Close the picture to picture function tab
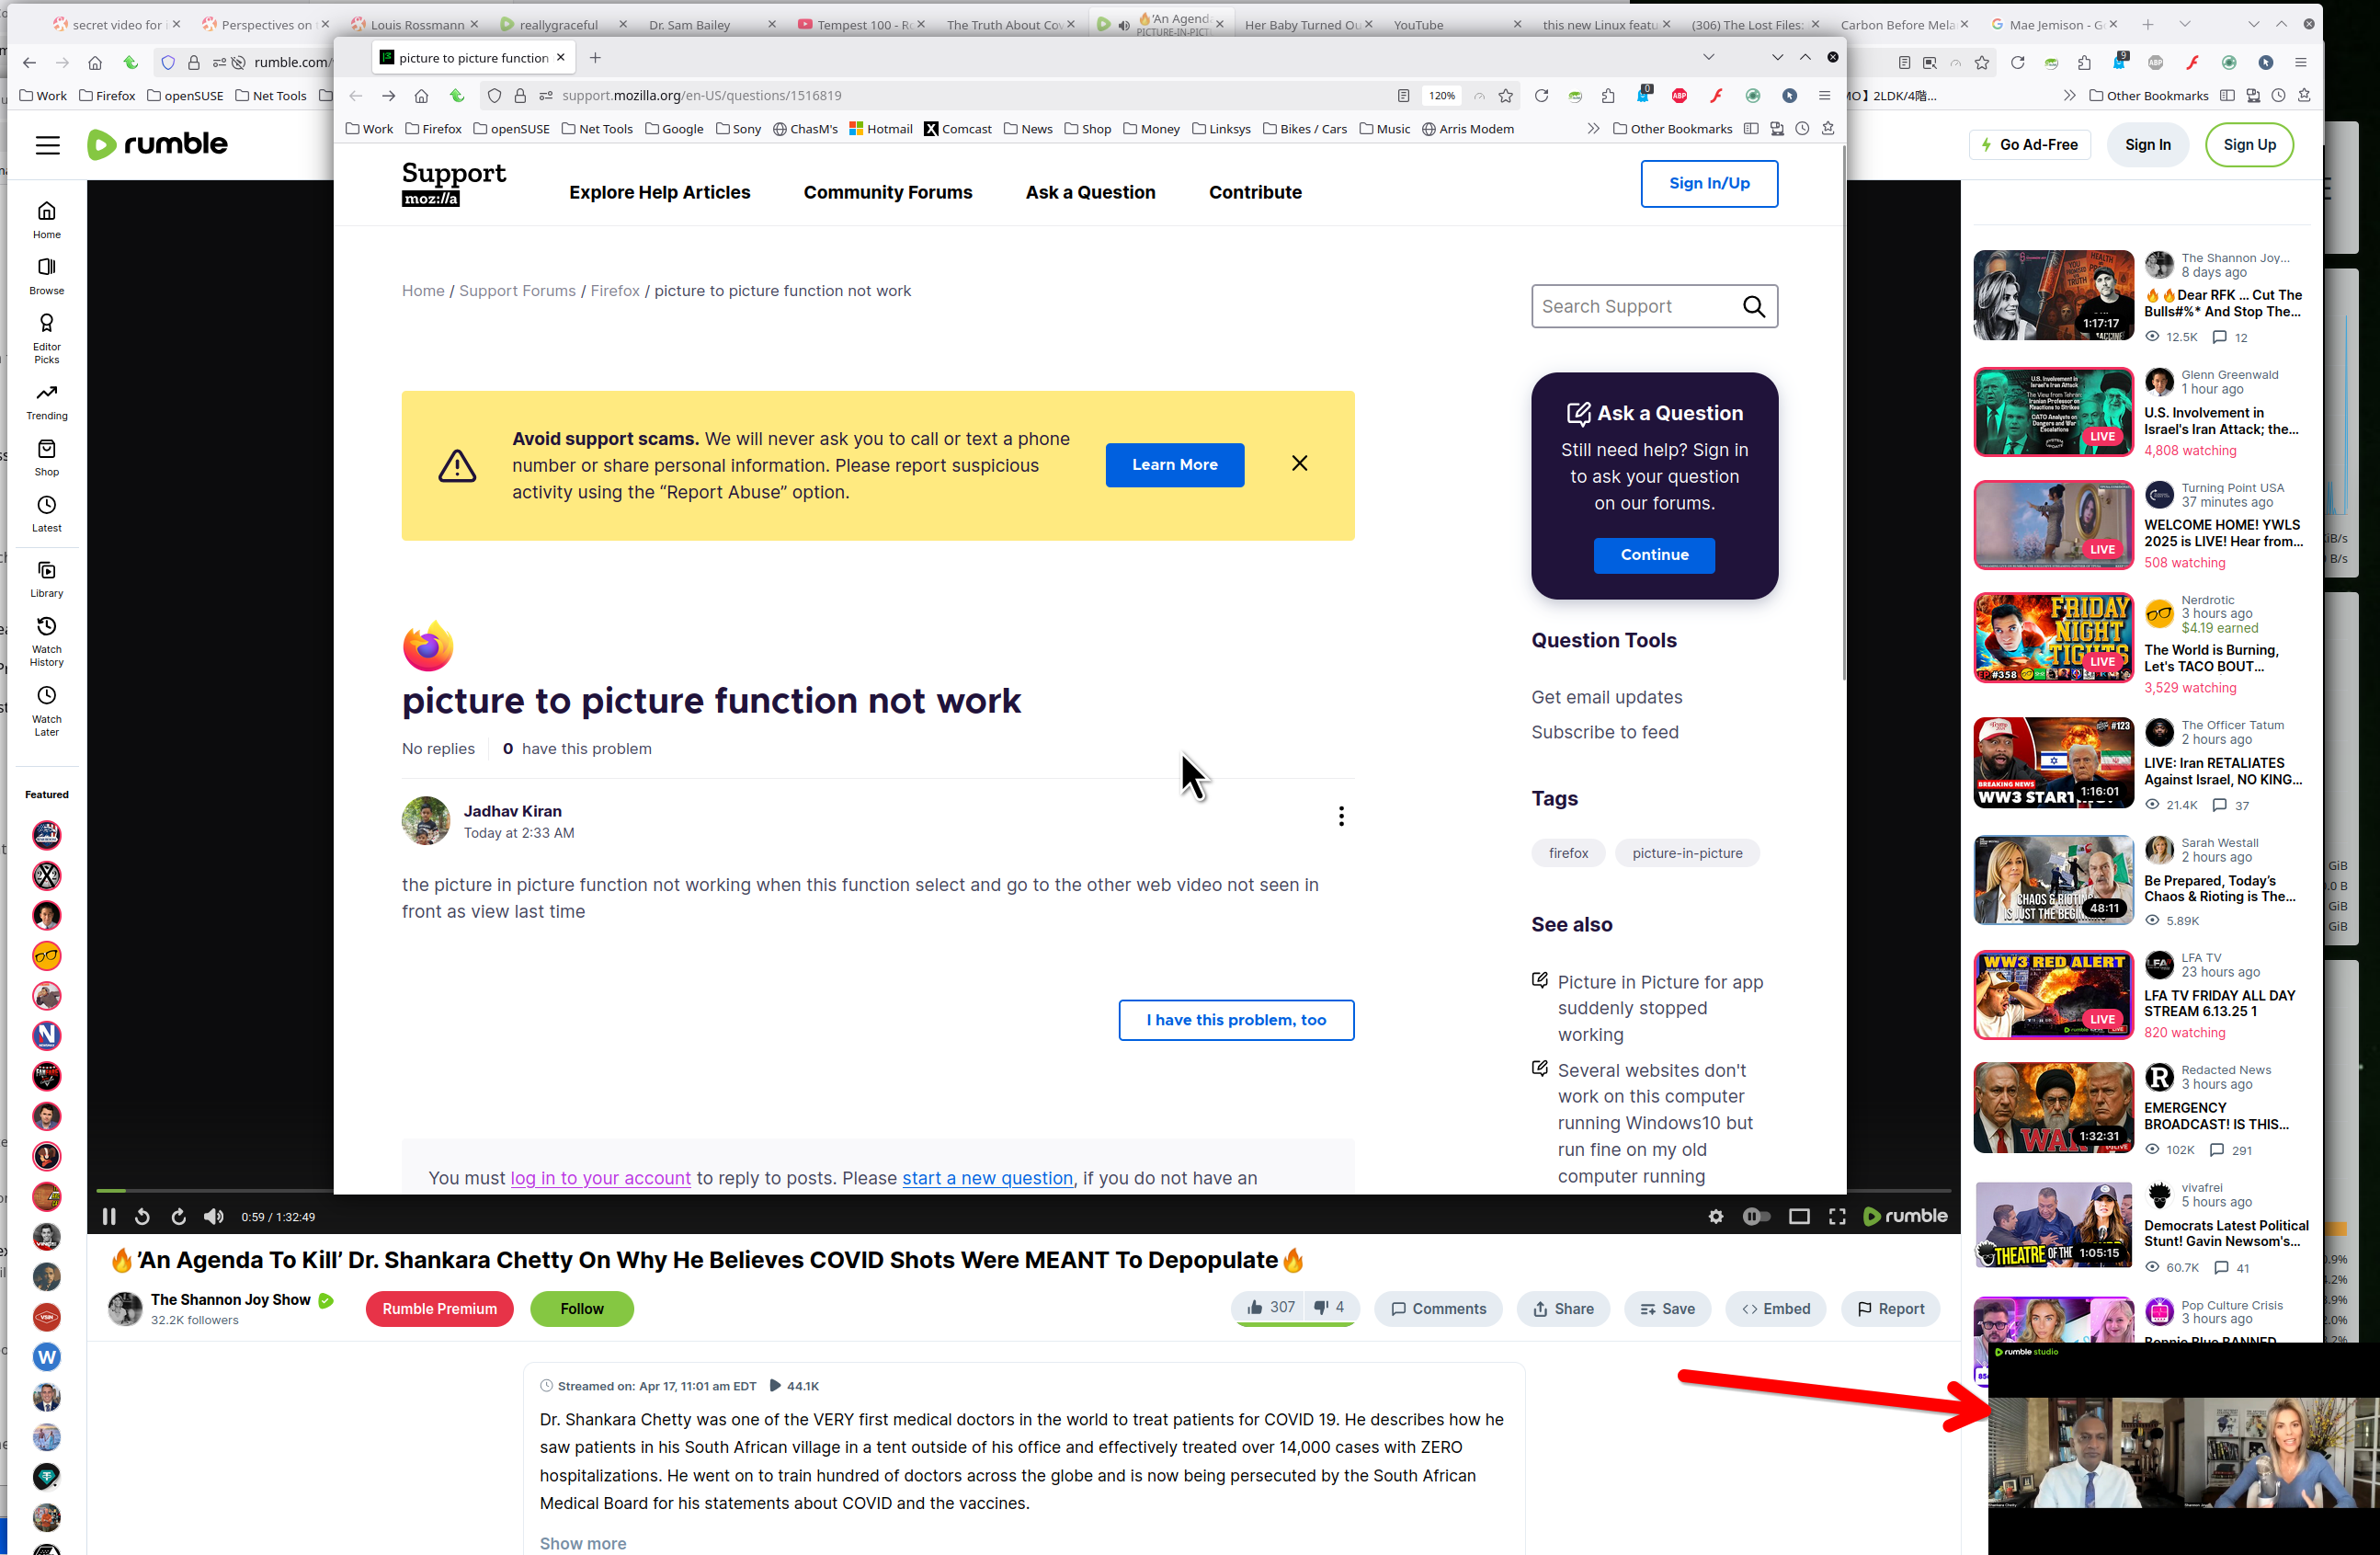This screenshot has width=2380, height=1555. pyautogui.click(x=561, y=57)
